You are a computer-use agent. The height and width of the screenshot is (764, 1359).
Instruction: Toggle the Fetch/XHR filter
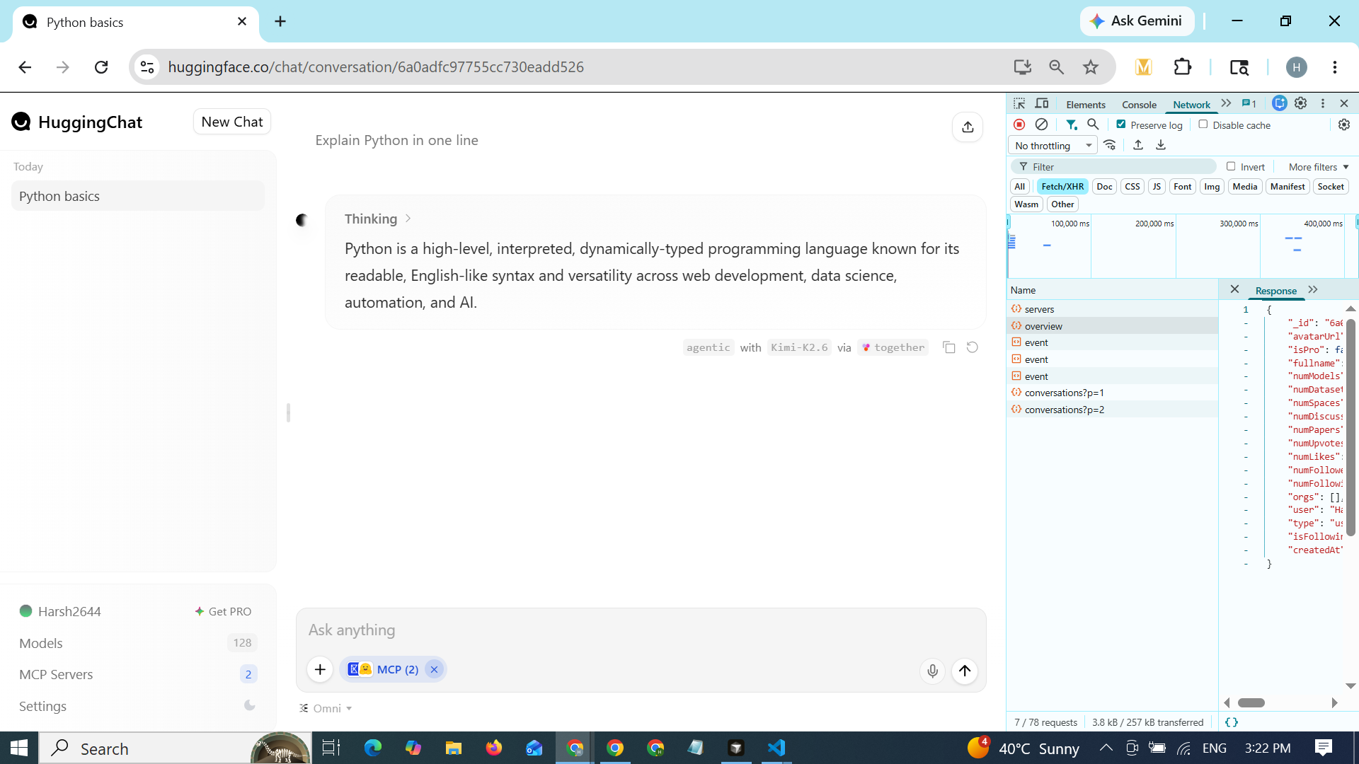pyautogui.click(x=1062, y=187)
